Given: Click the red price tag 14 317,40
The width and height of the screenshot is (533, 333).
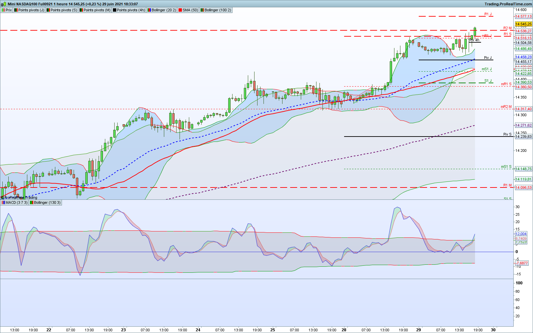Looking at the screenshot, I should tap(524, 109).
